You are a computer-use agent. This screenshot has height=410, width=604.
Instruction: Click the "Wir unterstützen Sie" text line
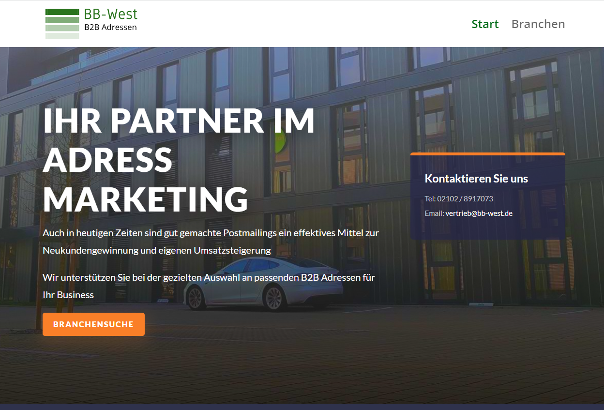tap(209, 278)
